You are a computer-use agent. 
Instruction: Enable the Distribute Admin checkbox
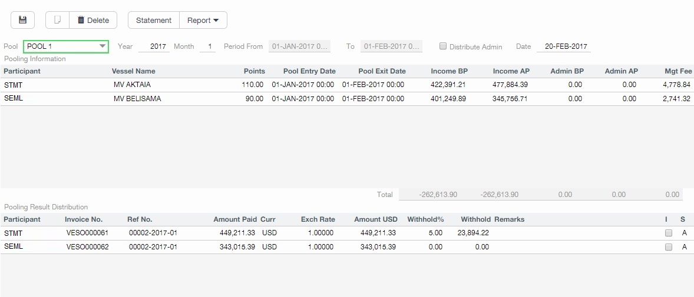(443, 46)
